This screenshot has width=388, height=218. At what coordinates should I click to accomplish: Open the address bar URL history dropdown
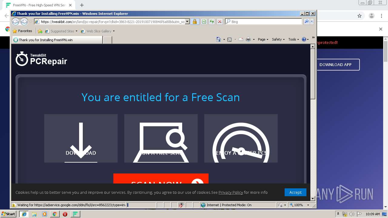pos(187,21)
